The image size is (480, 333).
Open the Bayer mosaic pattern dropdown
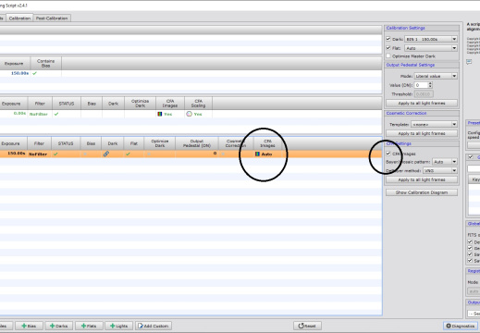click(445, 162)
